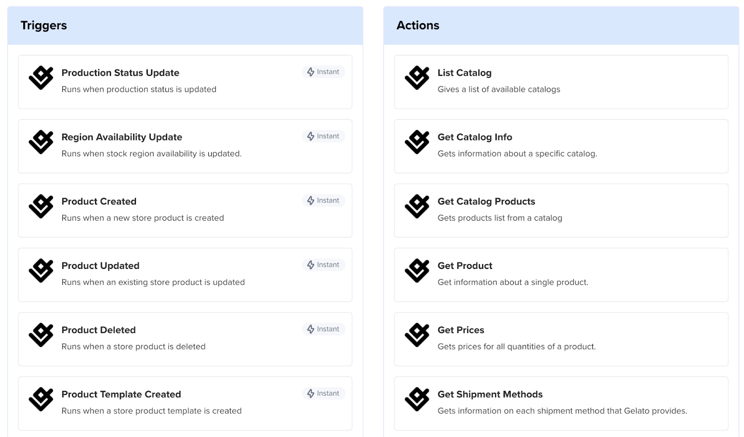The image size is (744, 437).
Task: Click the logo icon beside List Catalog
Action: pyautogui.click(x=417, y=78)
